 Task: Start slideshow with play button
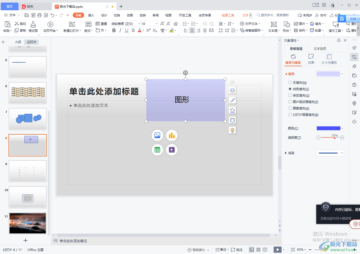pos(277,250)
